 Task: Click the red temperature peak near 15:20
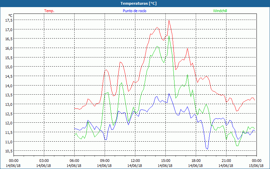[x=169, y=20]
